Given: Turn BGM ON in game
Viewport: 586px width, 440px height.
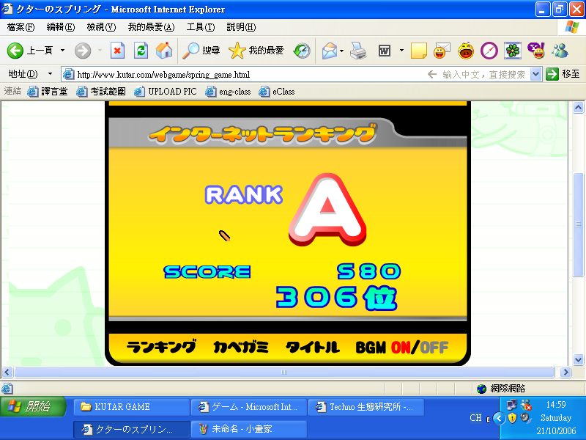Looking at the screenshot, I should (401, 348).
